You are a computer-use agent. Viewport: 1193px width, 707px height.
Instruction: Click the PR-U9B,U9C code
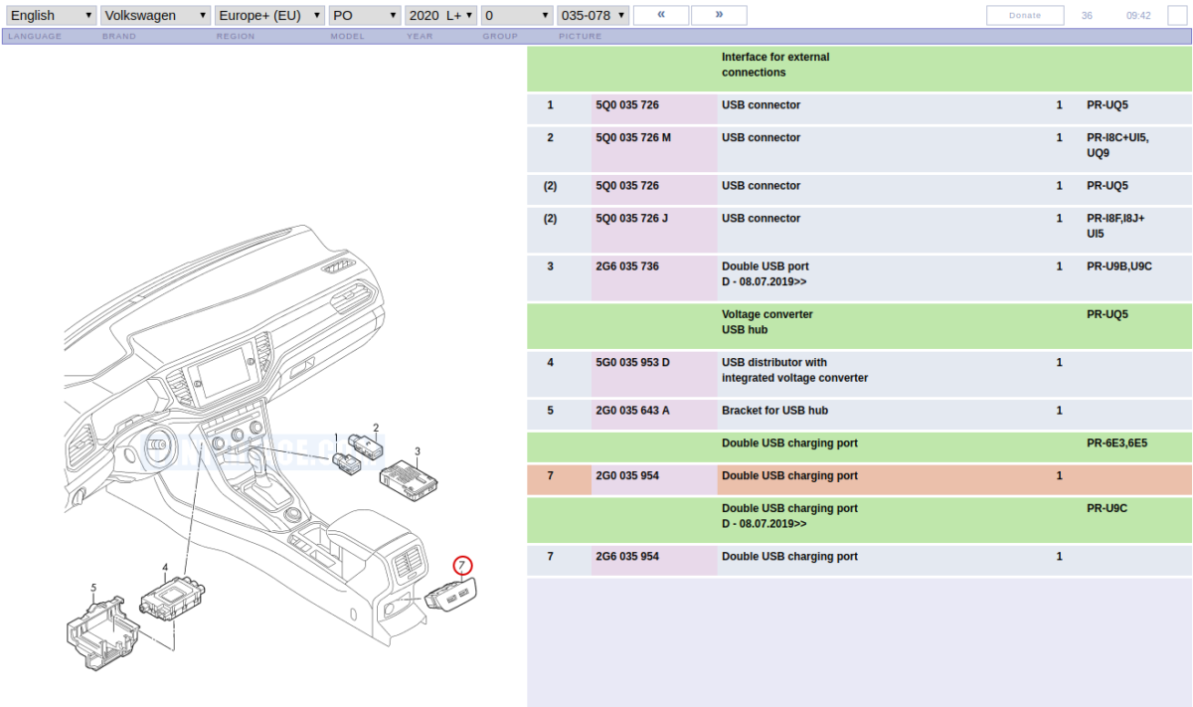click(x=1119, y=266)
